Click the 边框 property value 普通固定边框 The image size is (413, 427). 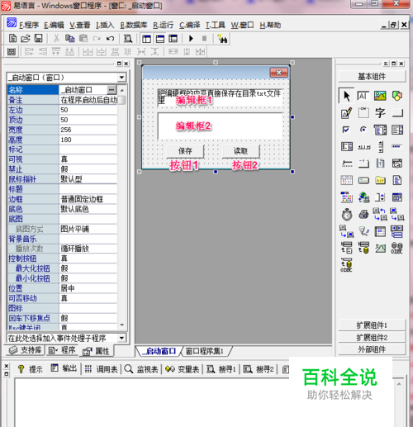(88, 199)
